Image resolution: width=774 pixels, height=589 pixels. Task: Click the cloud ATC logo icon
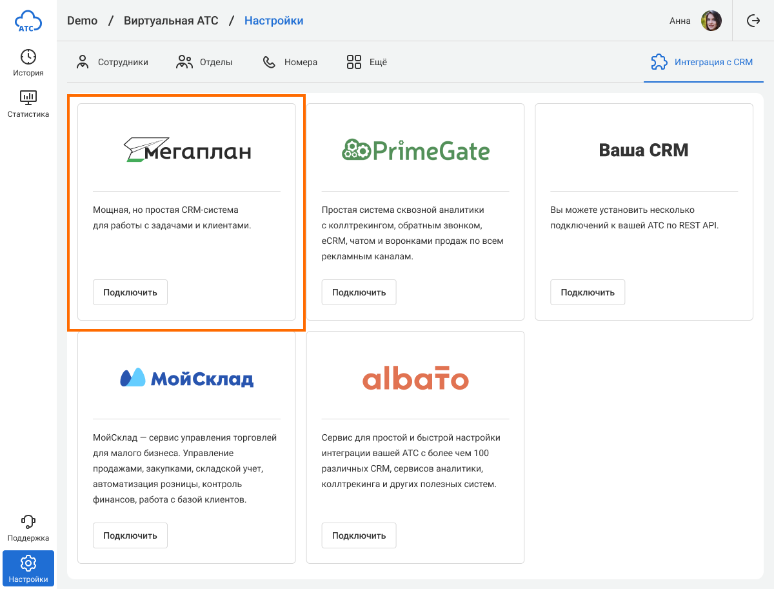click(28, 21)
